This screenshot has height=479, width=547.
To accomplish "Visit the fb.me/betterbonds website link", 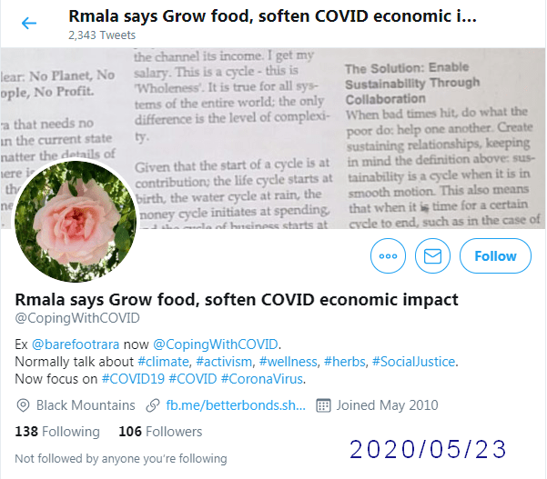I will tap(236, 405).
